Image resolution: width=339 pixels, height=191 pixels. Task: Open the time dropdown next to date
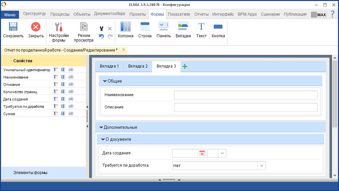pyautogui.click(x=222, y=153)
